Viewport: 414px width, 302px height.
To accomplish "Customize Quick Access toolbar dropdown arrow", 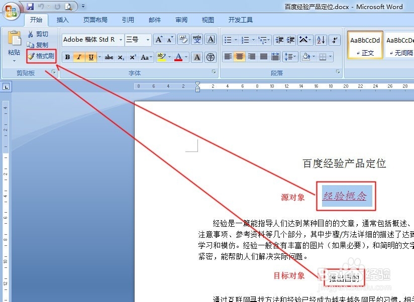I will [83, 6].
